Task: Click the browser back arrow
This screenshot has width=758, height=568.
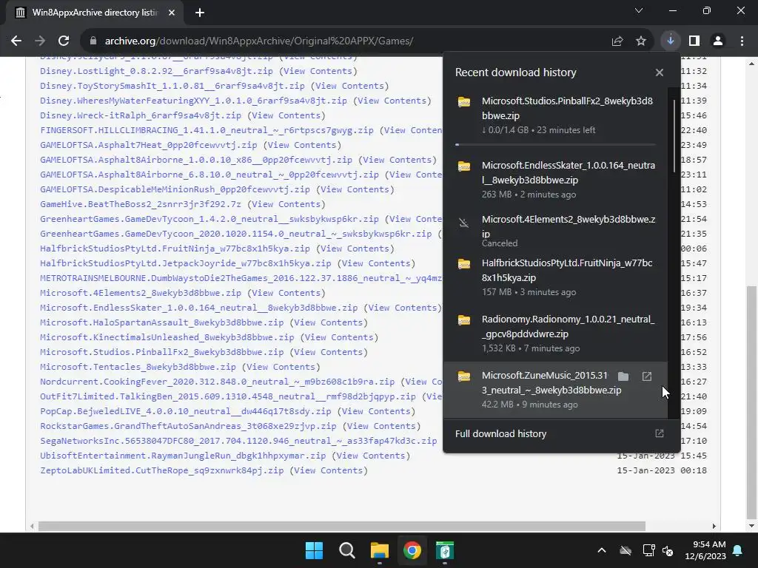Action: (16, 41)
